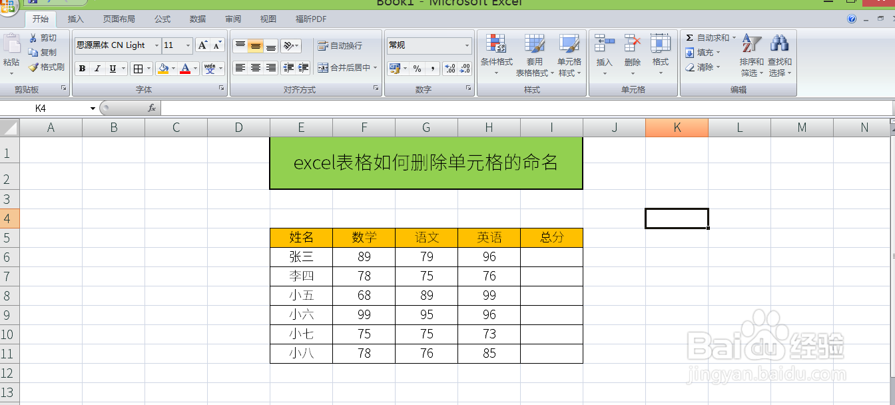The width and height of the screenshot is (895, 405).
Task: Click the 查找和选择 Find and Select binoculars icon
Action: tap(780, 43)
